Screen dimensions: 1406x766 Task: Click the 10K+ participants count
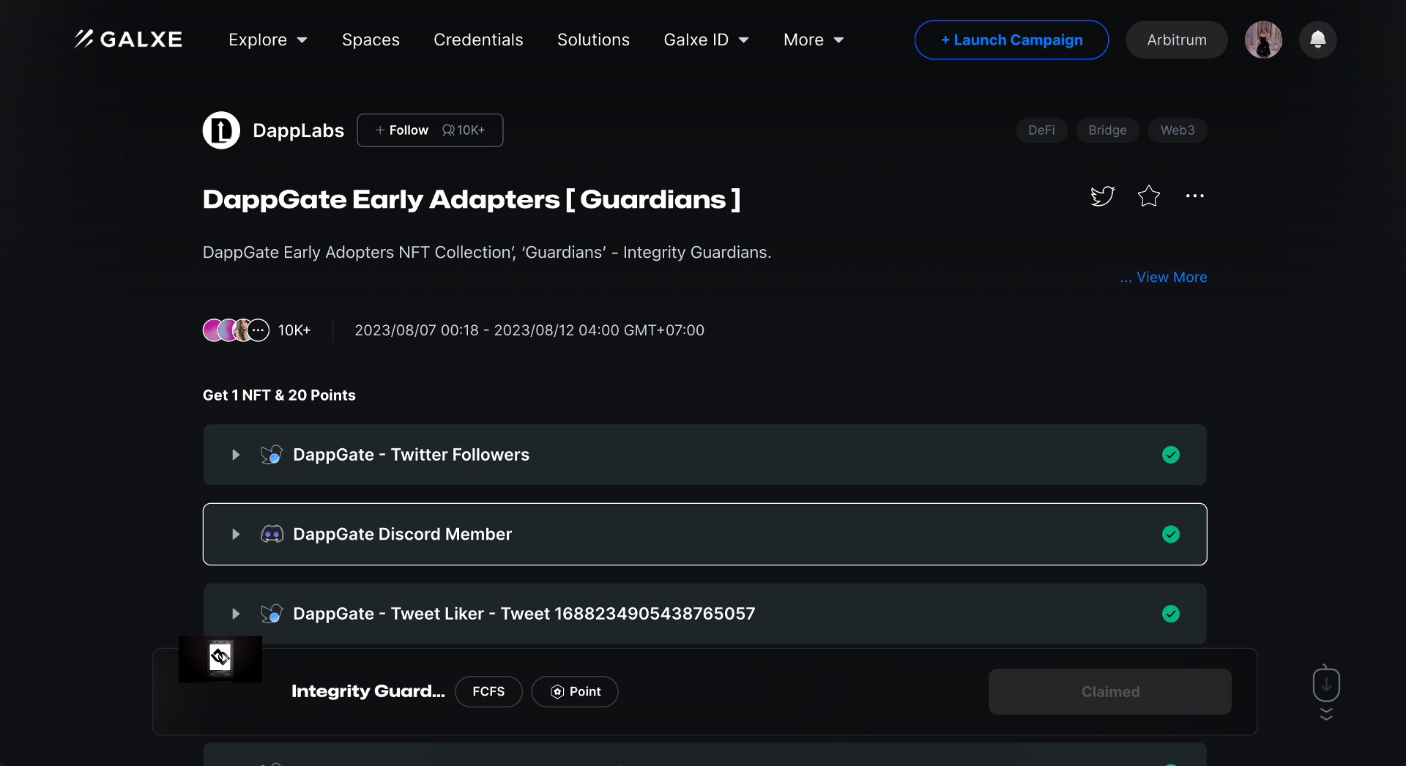(294, 330)
